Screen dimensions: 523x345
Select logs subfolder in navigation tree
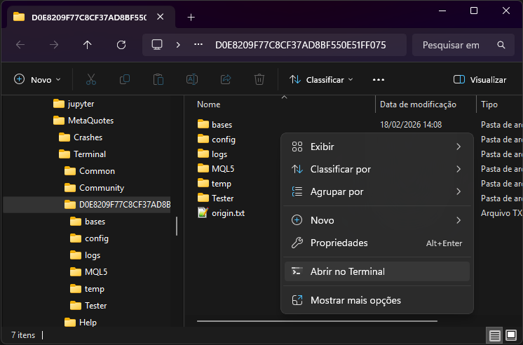click(85, 255)
